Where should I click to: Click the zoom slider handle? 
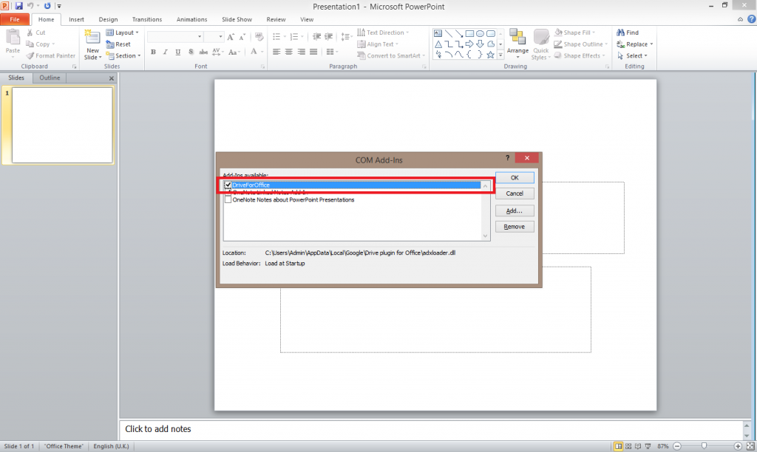704,446
